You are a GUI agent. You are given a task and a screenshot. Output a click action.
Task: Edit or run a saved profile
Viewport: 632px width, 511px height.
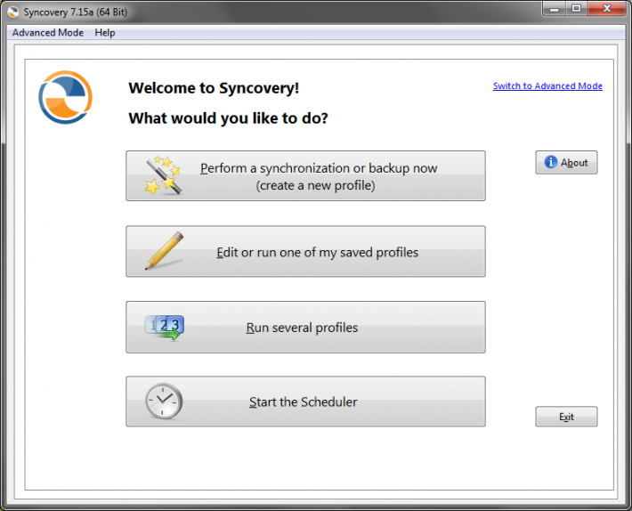[305, 251]
